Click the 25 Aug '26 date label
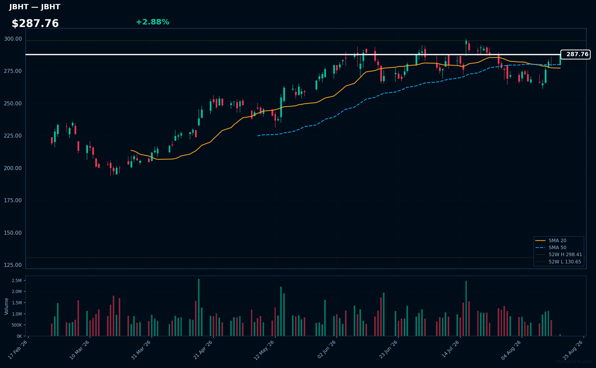The image size is (596, 368). point(573,350)
